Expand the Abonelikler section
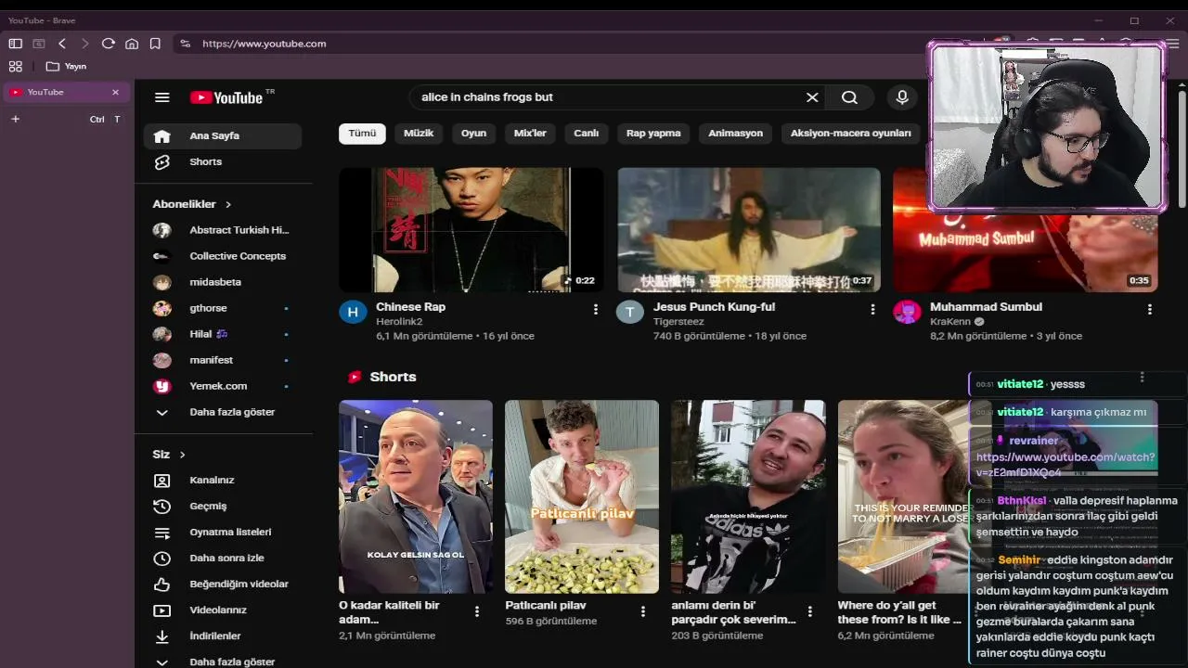The width and height of the screenshot is (1188, 668). (192, 204)
